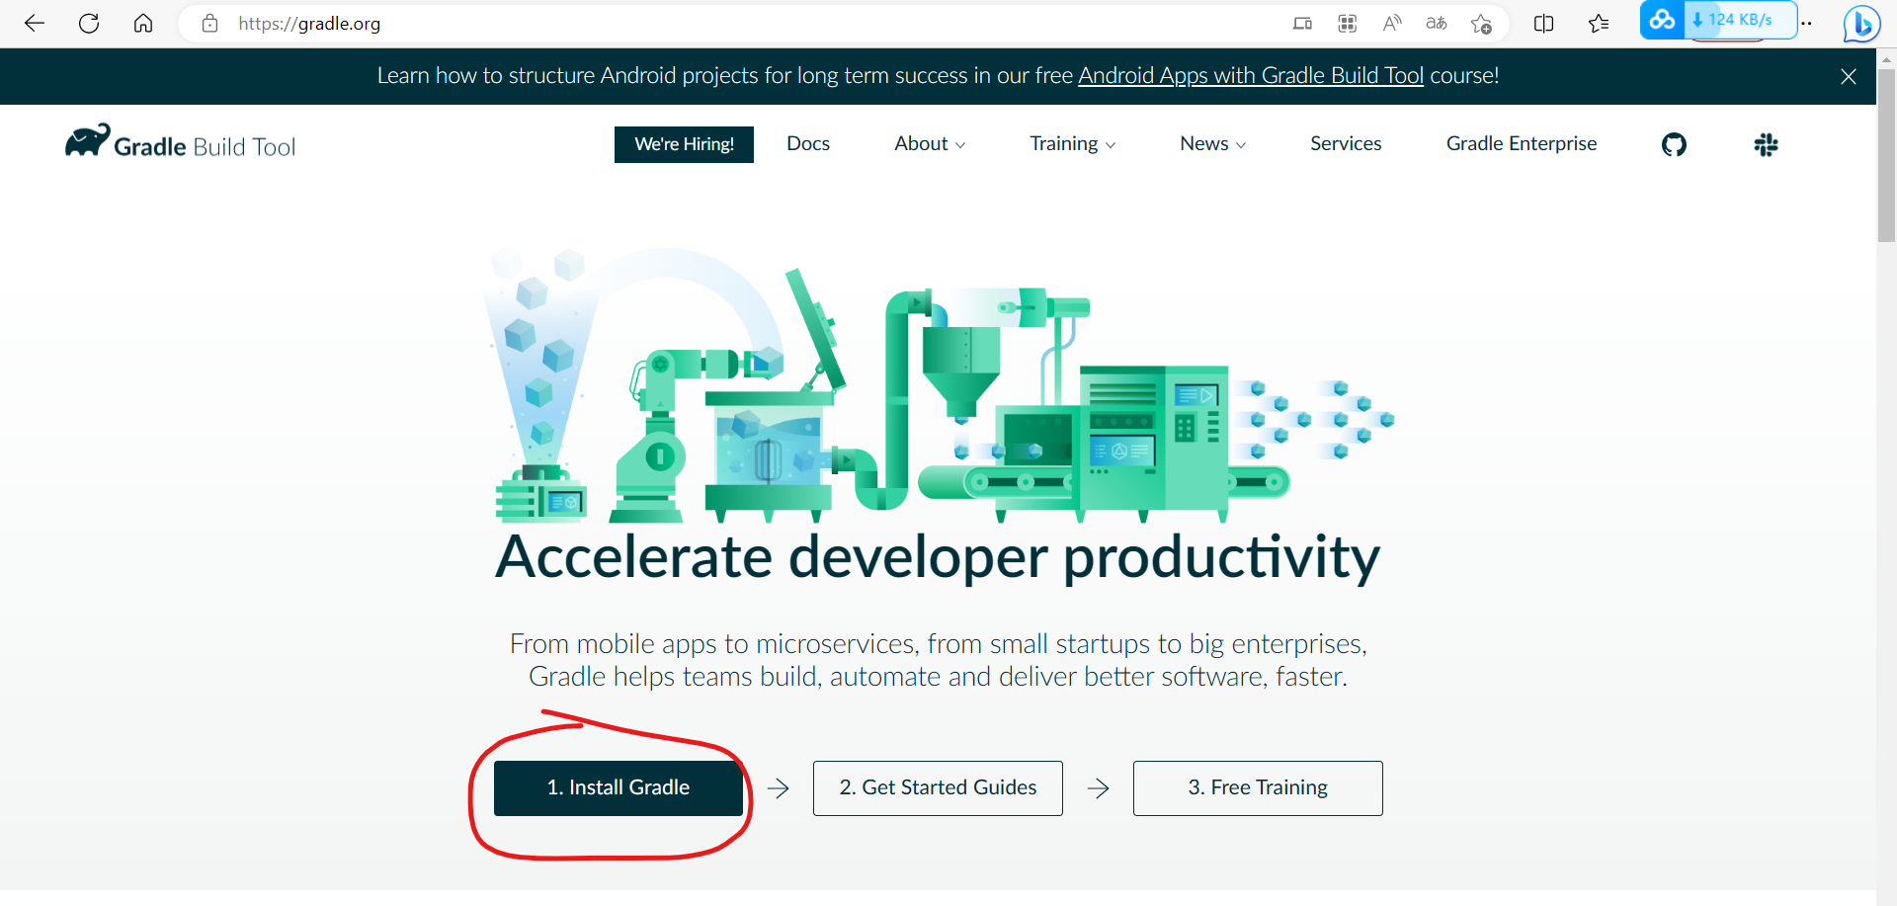Click the scrollbar up arrow
This screenshot has width=1897, height=906.
pyautogui.click(x=1886, y=58)
